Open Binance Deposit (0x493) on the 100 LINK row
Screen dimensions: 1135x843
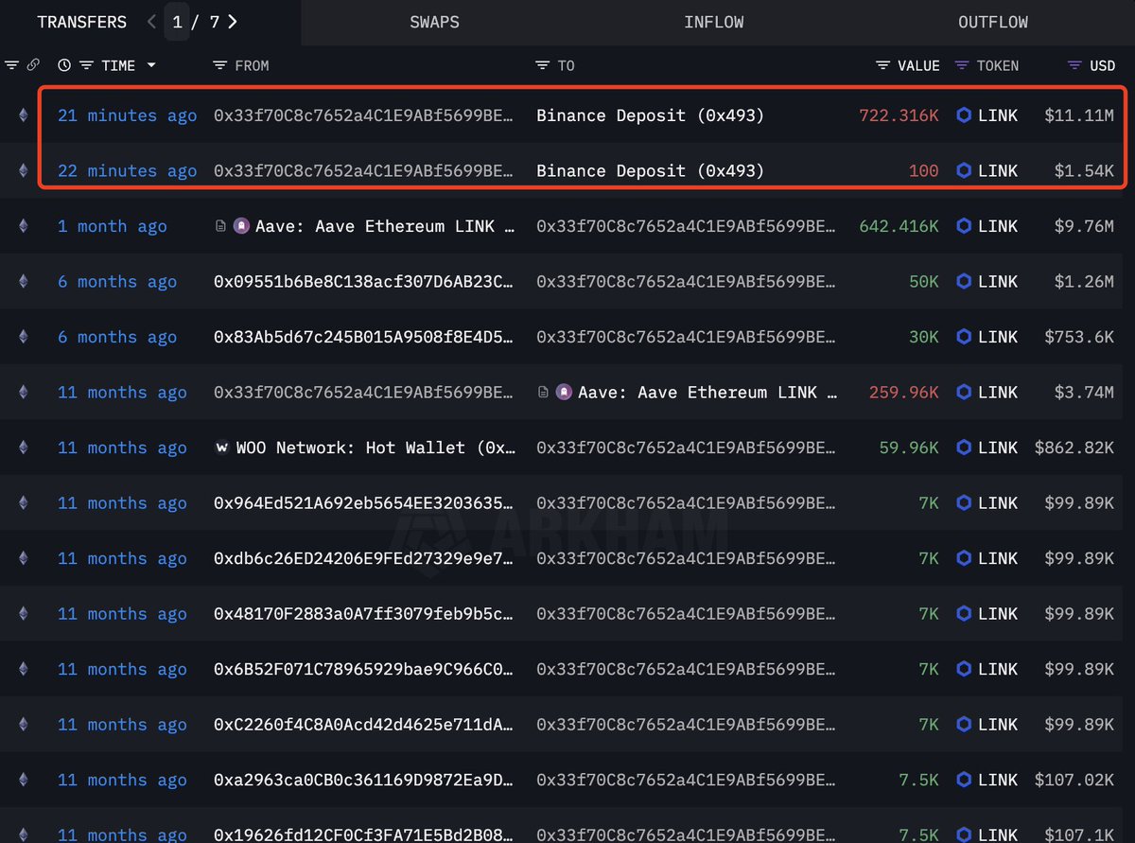pos(650,171)
